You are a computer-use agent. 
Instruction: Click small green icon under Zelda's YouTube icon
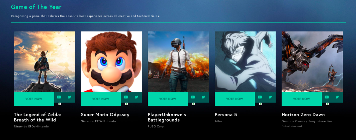(x=60, y=104)
